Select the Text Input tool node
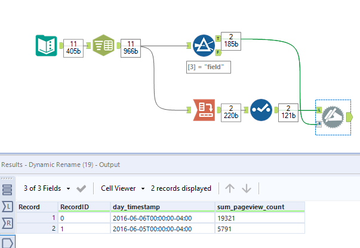The image size is (360, 248). point(46,45)
